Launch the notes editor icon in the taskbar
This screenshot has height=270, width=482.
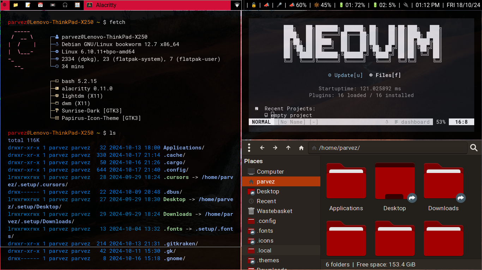[28, 5]
